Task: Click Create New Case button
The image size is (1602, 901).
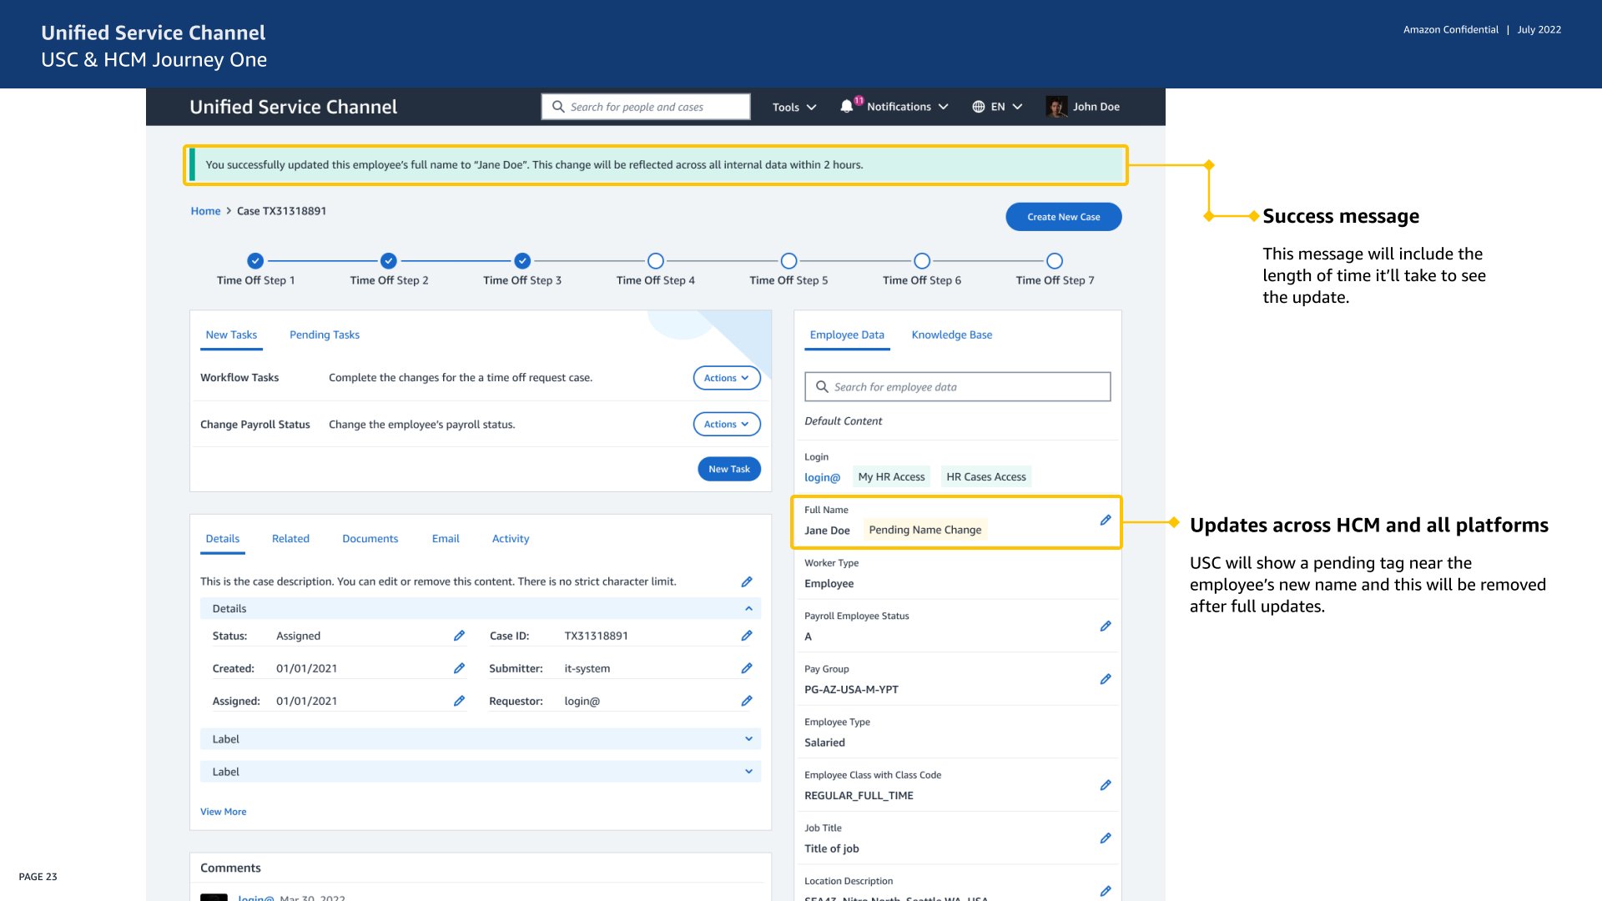Action: [x=1063, y=217]
